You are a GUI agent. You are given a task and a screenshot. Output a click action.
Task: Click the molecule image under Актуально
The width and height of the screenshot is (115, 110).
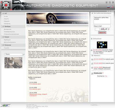click(x=102, y=45)
